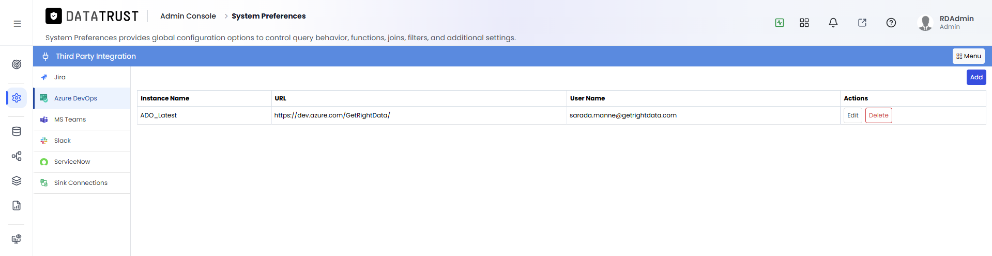Open the notifications bell
Viewport: 992px width, 256px height.
[x=833, y=23]
